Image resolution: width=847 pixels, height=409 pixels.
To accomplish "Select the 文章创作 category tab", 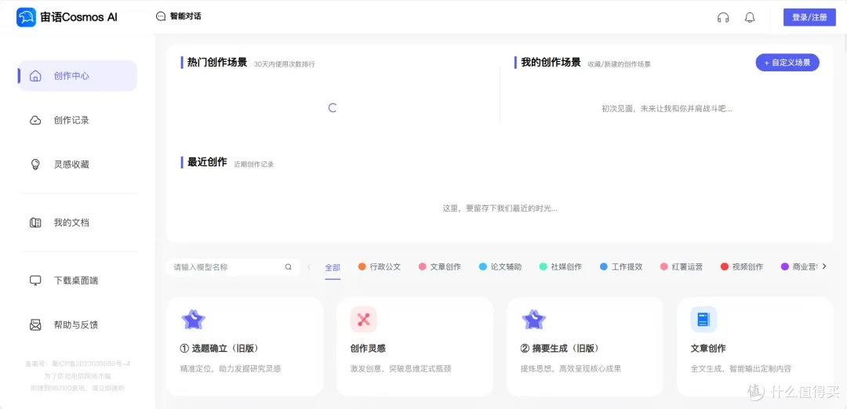I will (440, 266).
